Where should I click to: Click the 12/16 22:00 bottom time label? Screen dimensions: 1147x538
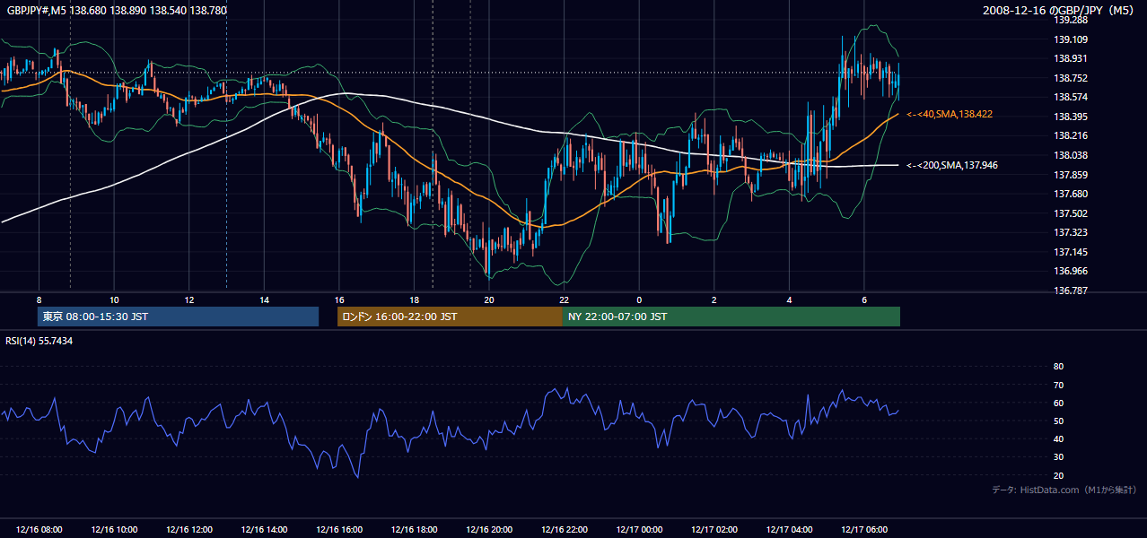pyautogui.click(x=564, y=530)
